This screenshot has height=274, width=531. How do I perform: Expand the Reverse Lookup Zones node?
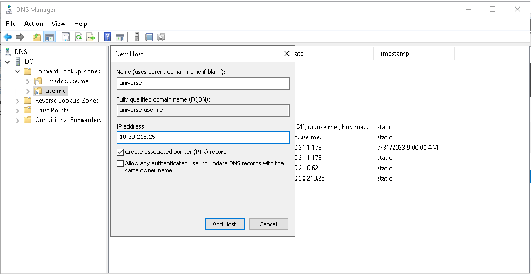tap(18, 101)
